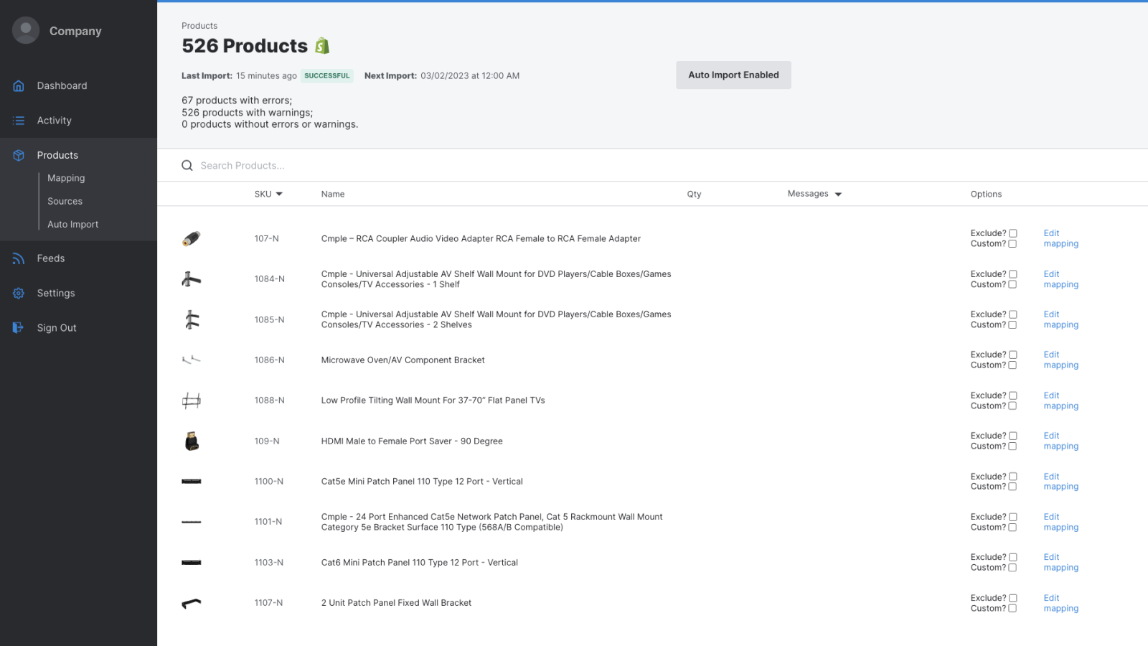Click the Company avatar icon
This screenshot has width=1148, height=646.
pyautogui.click(x=26, y=30)
